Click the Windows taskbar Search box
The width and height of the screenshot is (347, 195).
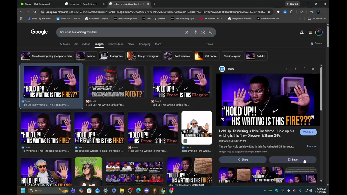pyautogui.click(x=48, y=191)
